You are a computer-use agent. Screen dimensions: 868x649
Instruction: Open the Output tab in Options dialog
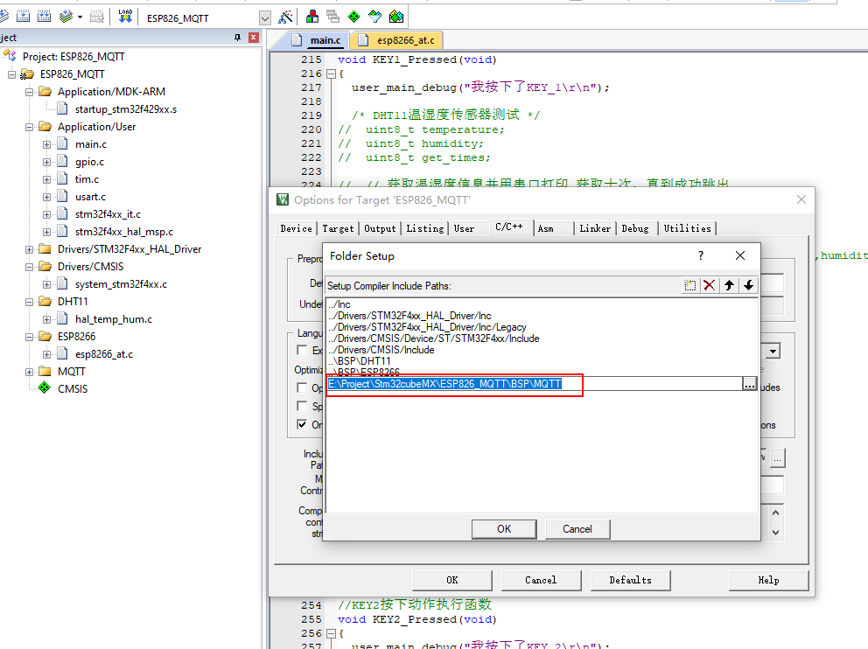pos(380,228)
